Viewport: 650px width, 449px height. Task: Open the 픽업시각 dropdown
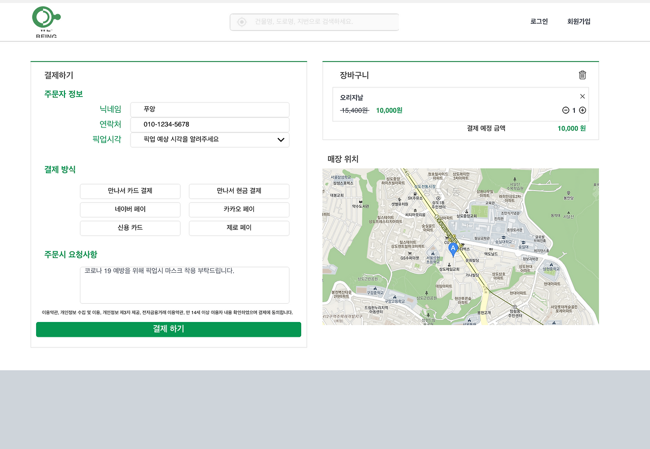tap(210, 140)
